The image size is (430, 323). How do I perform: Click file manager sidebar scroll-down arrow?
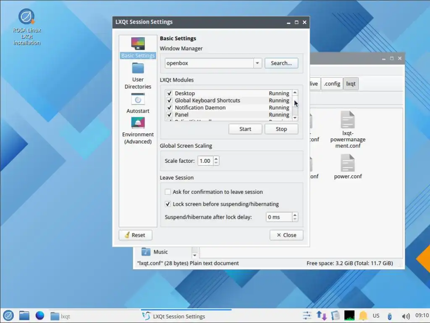point(194,255)
